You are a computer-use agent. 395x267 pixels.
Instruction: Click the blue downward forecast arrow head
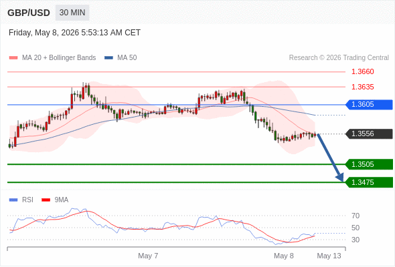click(340, 178)
